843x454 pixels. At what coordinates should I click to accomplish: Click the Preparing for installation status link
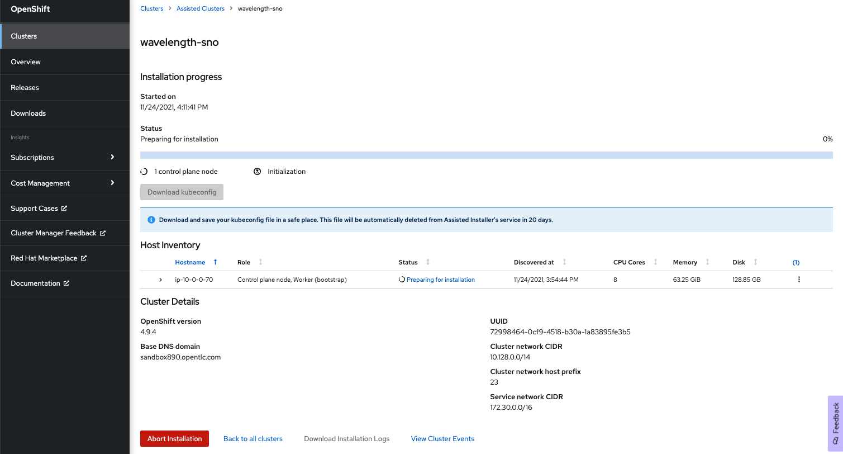click(x=441, y=280)
